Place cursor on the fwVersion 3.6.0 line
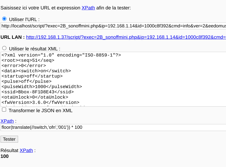This screenshot has height=167, width=226. [40, 102]
